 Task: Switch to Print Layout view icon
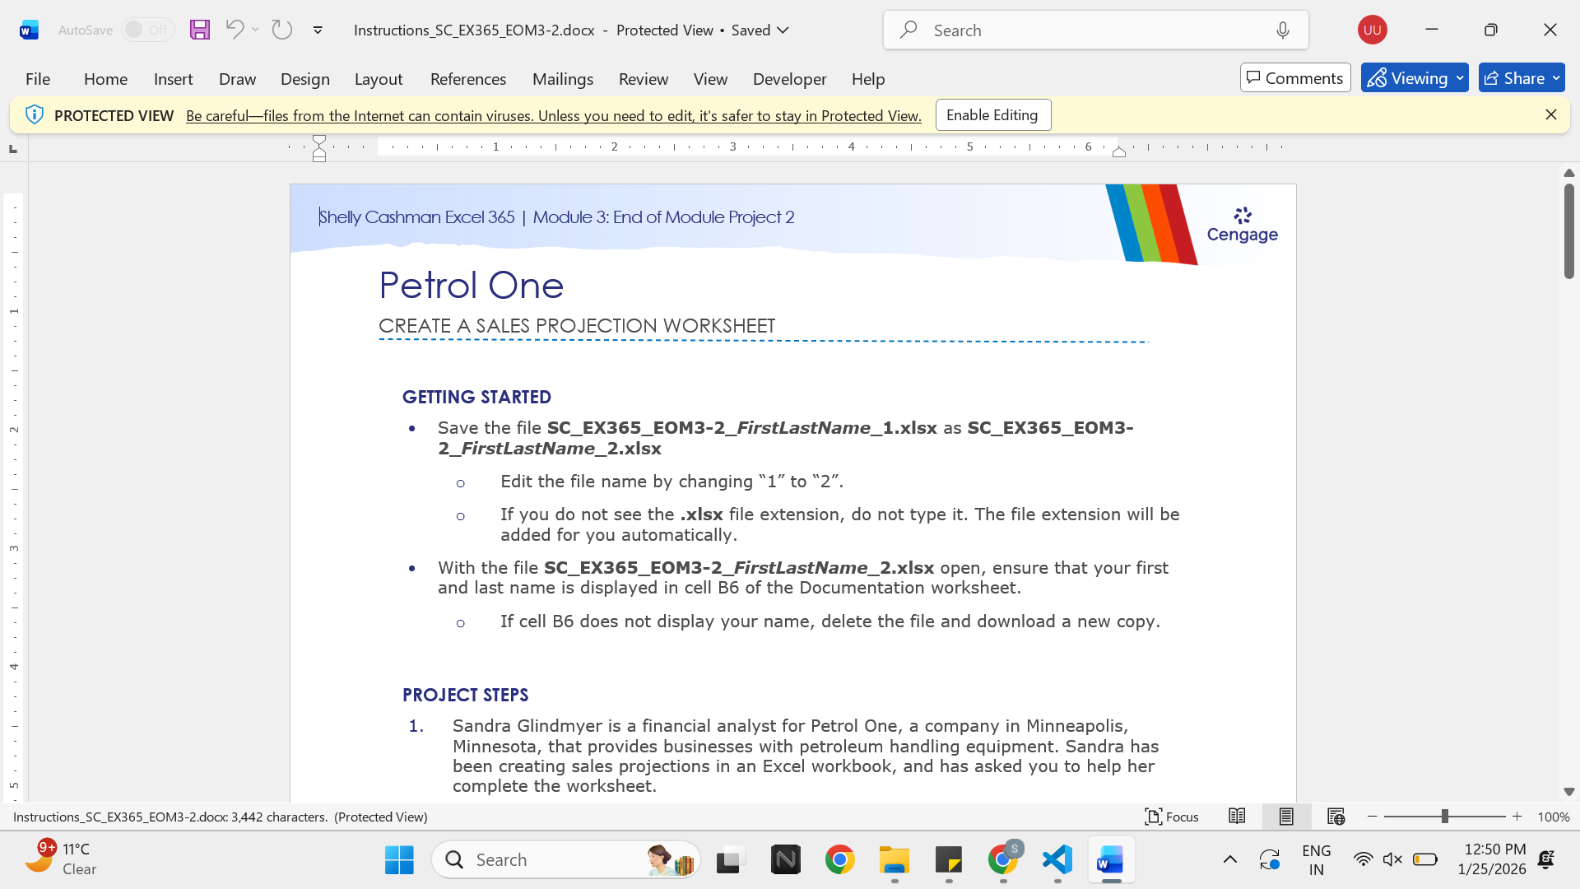pyautogui.click(x=1286, y=817)
